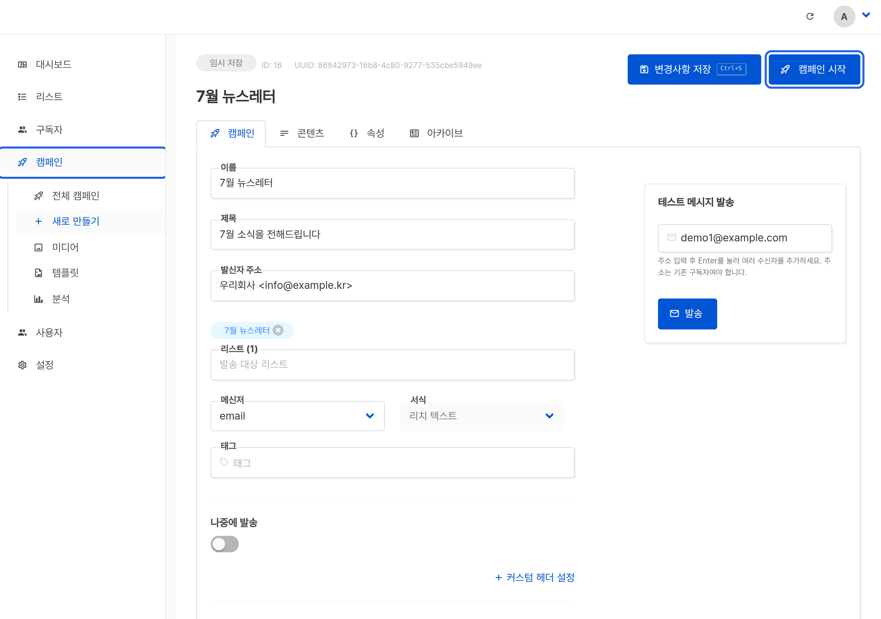Select 캠페인 sidebar menu item
This screenshot has width=881, height=619.
click(x=83, y=162)
